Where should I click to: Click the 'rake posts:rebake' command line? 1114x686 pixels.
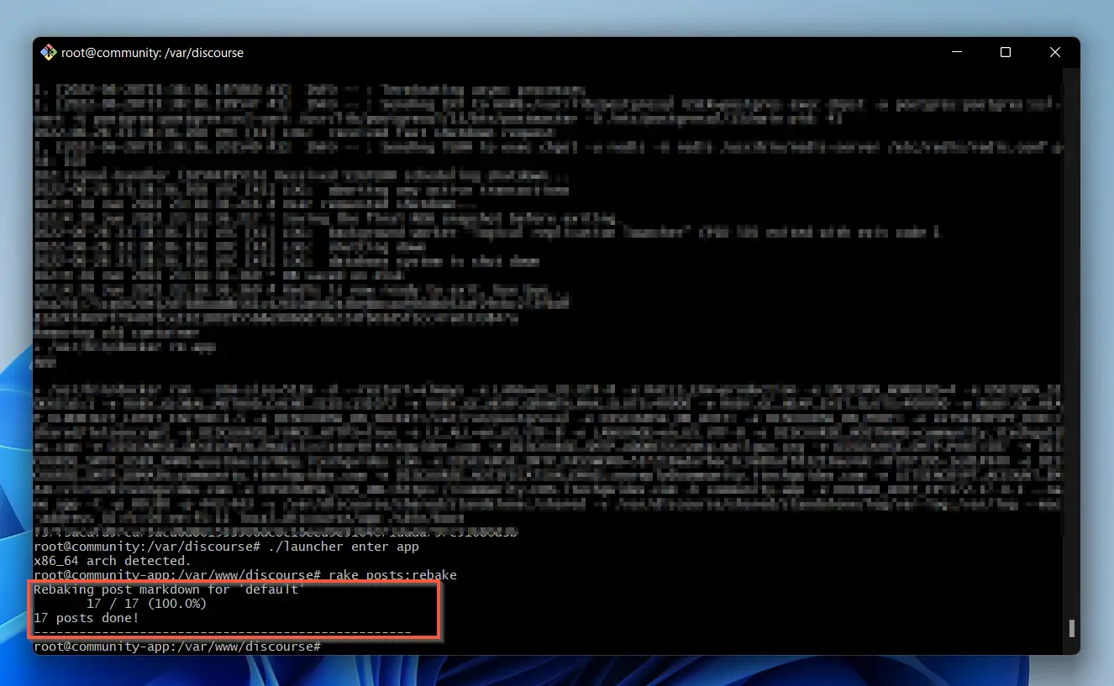point(245,575)
